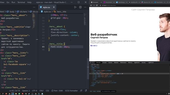Click VK icon on the webpage
170x95 pixels.
click(93, 46)
